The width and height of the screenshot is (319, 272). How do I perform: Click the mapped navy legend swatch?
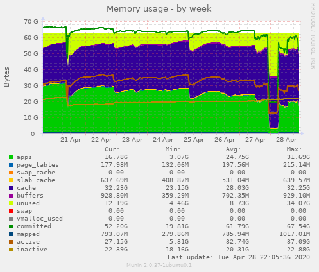coord(11,234)
